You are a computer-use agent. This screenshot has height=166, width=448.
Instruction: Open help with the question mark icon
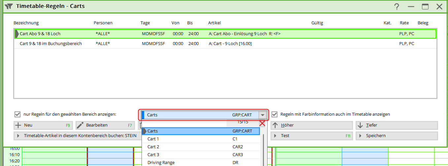tap(397, 7)
